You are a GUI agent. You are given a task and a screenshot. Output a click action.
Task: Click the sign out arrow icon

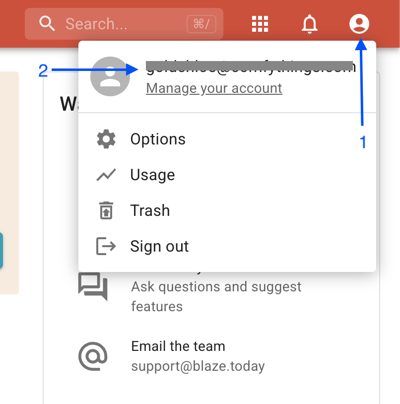106,247
